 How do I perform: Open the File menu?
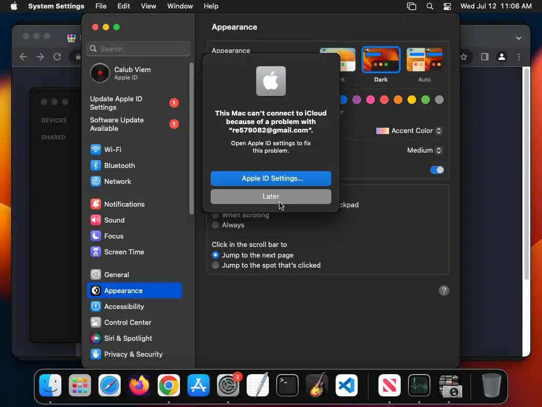click(x=101, y=6)
